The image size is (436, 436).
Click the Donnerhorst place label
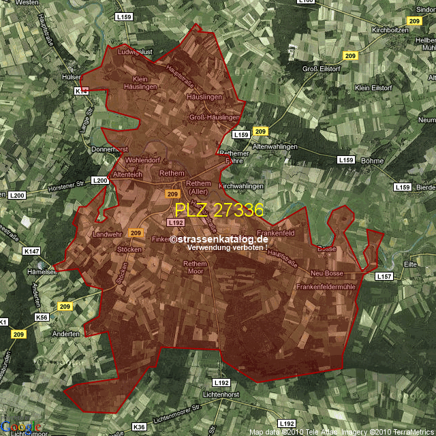(110, 149)
